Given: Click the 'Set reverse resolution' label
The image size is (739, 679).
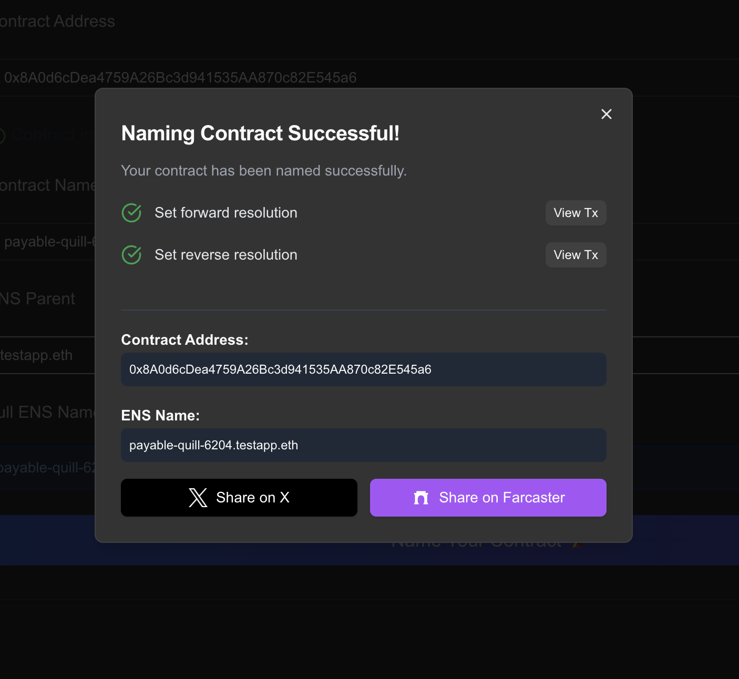Looking at the screenshot, I should [x=226, y=255].
